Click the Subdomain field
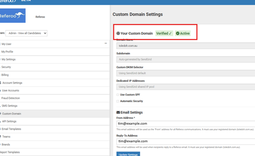The height and width of the screenshot is (156, 255). 186,60
